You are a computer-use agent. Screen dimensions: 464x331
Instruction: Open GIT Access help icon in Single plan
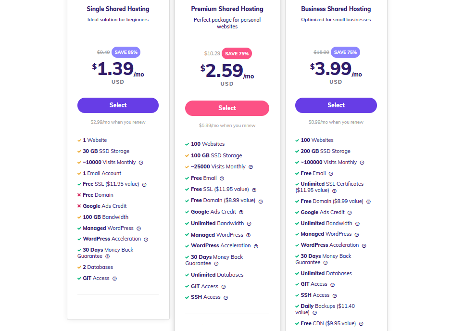coord(114,279)
